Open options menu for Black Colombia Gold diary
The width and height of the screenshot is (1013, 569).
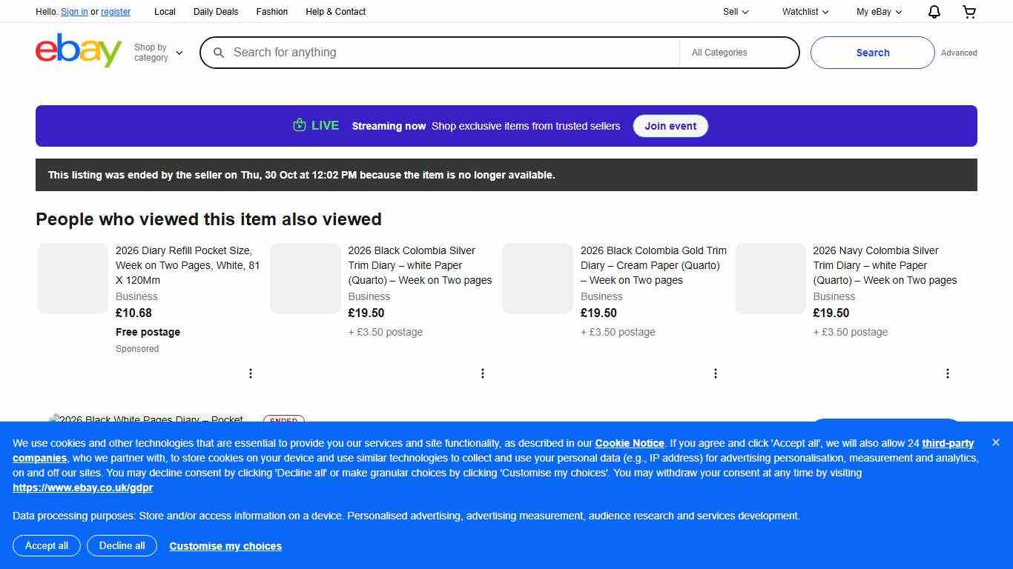coord(715,373)
